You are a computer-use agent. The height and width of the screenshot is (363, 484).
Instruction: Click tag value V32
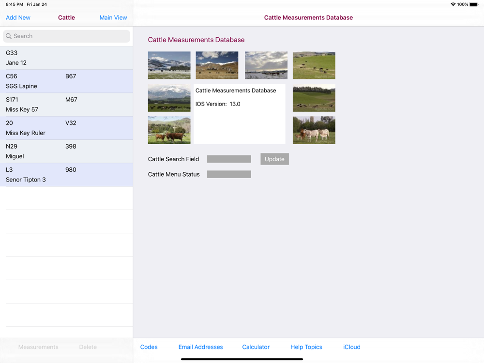pos(71,123)
